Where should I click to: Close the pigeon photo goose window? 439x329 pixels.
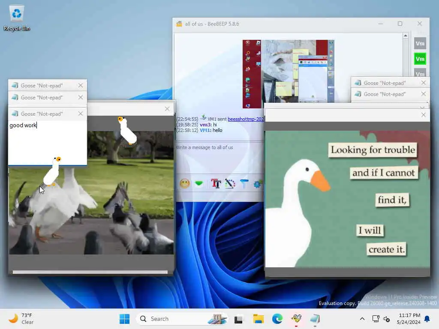pos(167,109)
